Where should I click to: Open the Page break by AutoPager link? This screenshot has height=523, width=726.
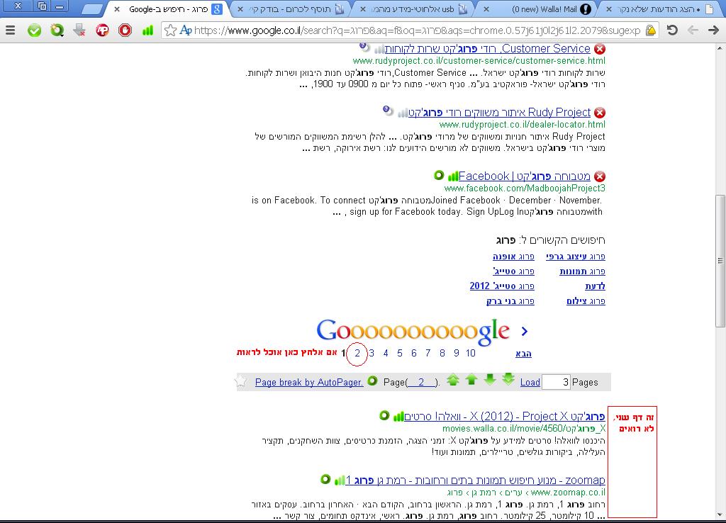pyautogui.click(x=309, y=382)
